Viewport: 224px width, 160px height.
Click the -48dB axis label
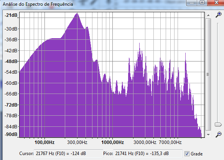11,61
